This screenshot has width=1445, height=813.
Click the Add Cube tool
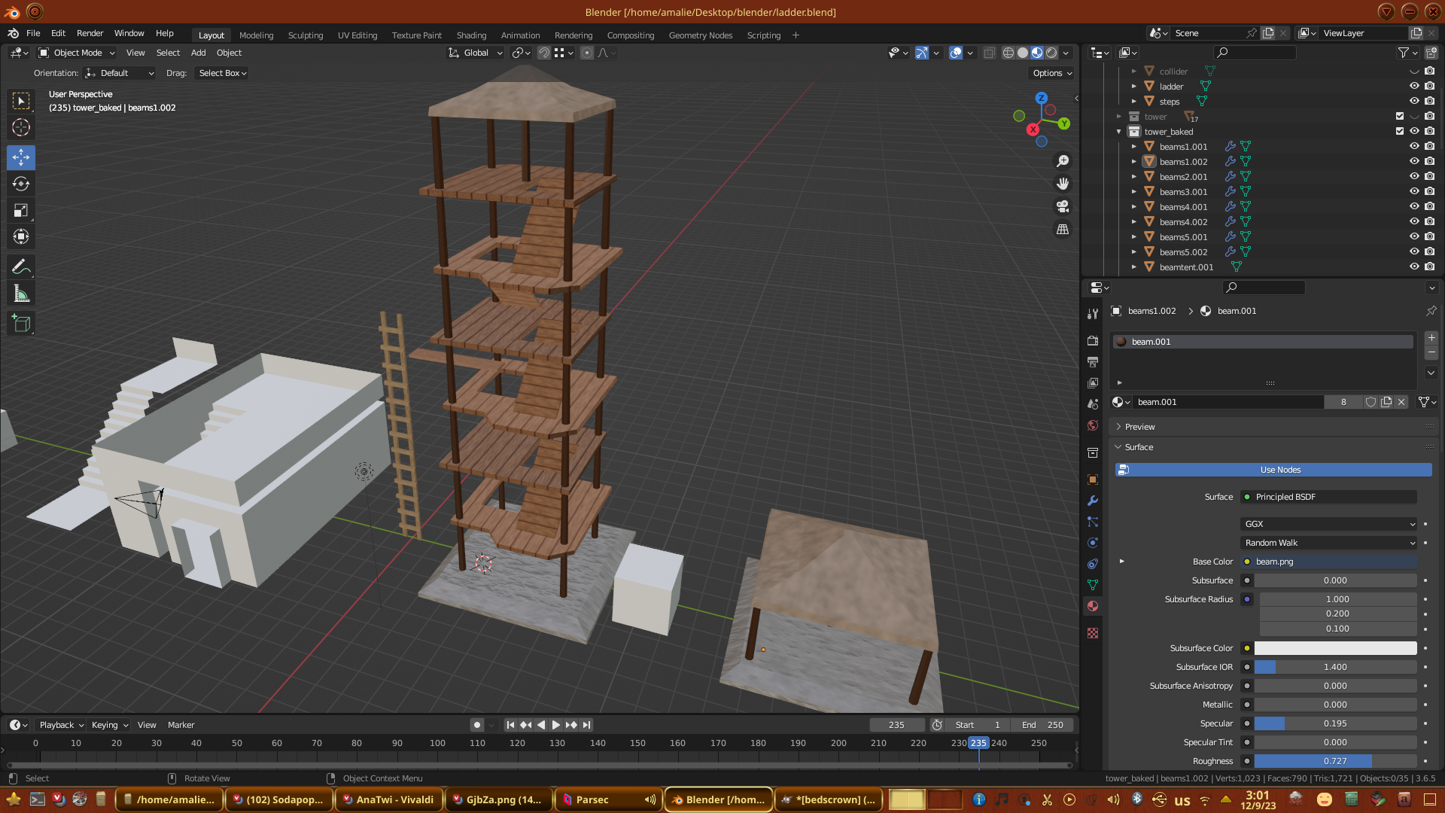21,324
